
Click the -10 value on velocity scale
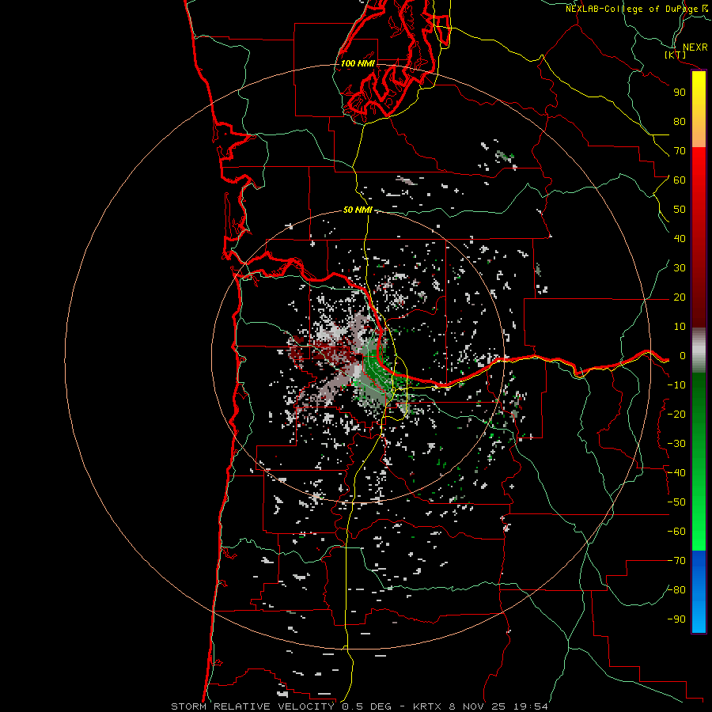(676, 385)
